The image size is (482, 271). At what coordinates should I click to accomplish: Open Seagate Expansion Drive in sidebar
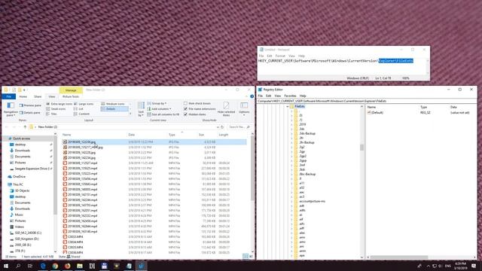coord(31,169)
